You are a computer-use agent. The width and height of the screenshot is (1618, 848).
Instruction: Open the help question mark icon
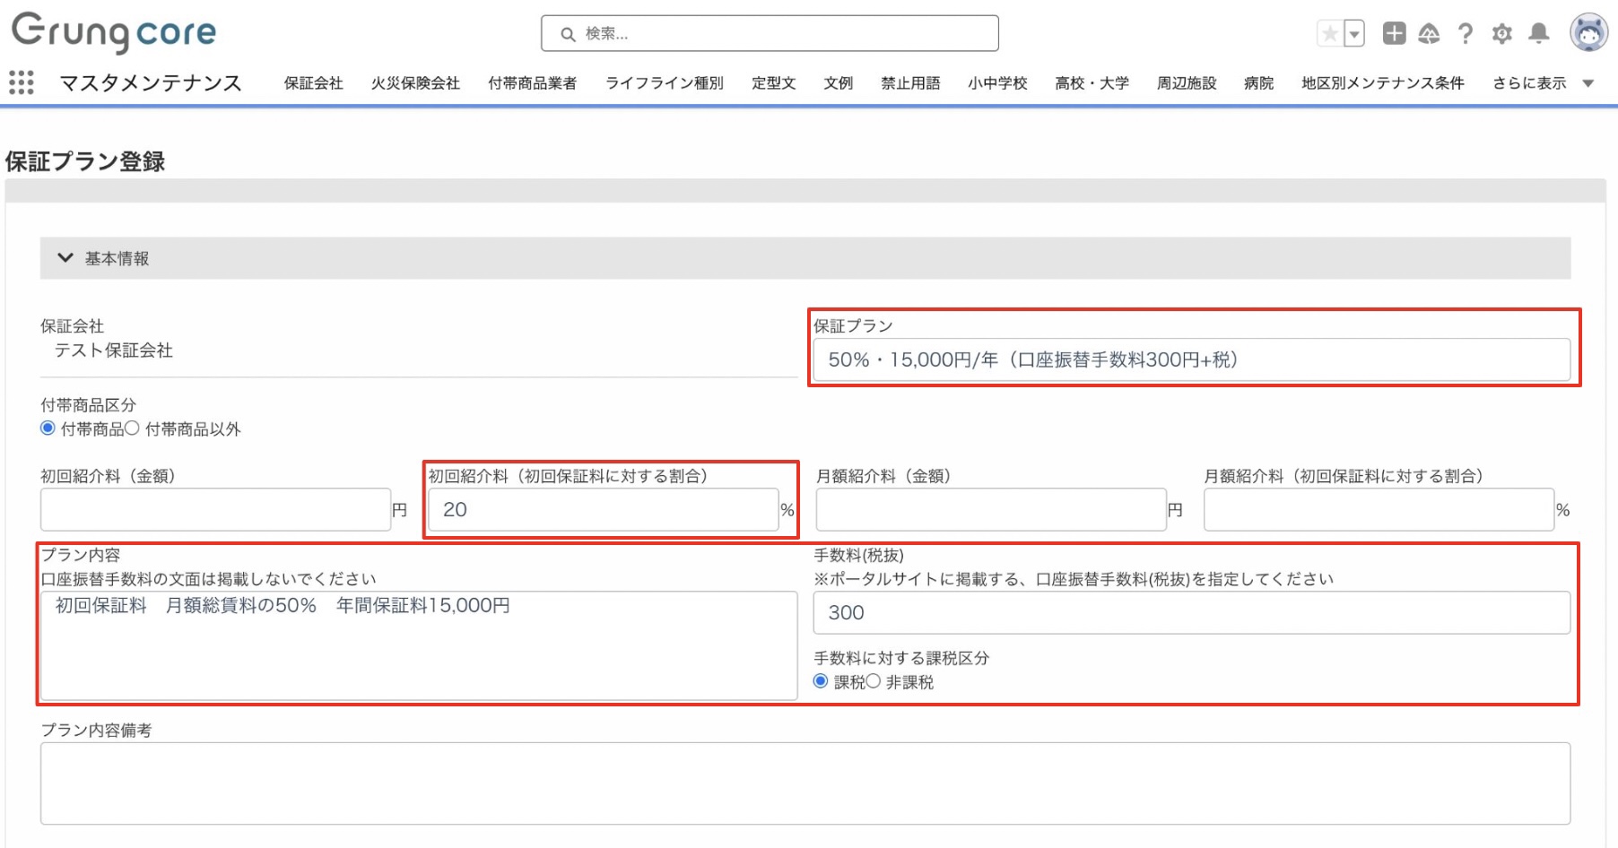tap(1465, 34)
